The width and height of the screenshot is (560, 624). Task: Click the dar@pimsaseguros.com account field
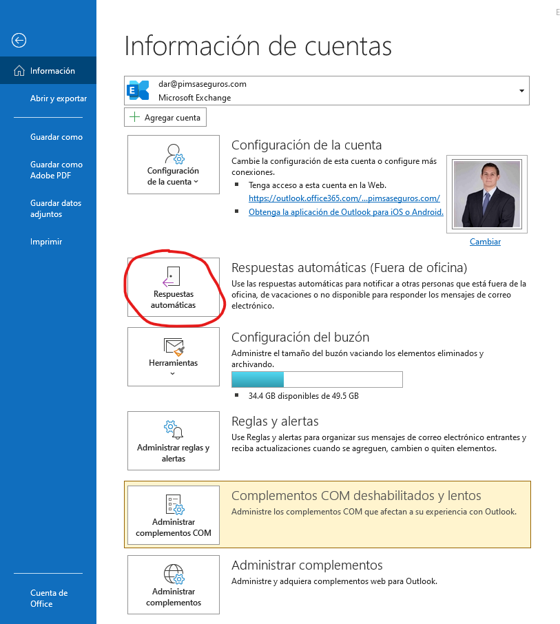326,91
